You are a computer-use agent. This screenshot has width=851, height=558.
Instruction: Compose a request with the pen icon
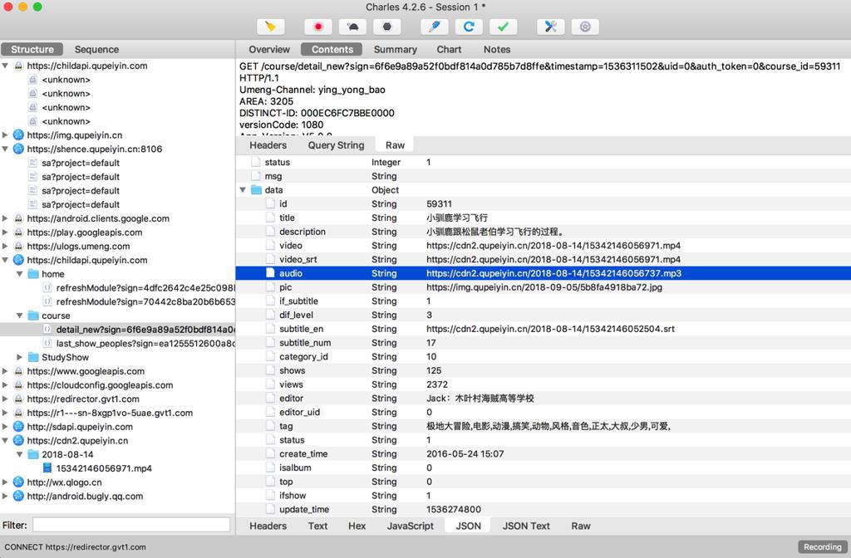coord(434,27)
